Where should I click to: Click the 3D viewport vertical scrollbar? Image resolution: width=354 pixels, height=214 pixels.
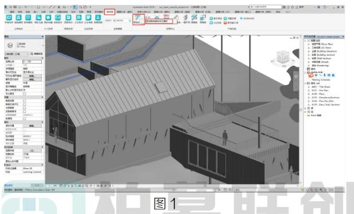301,110
